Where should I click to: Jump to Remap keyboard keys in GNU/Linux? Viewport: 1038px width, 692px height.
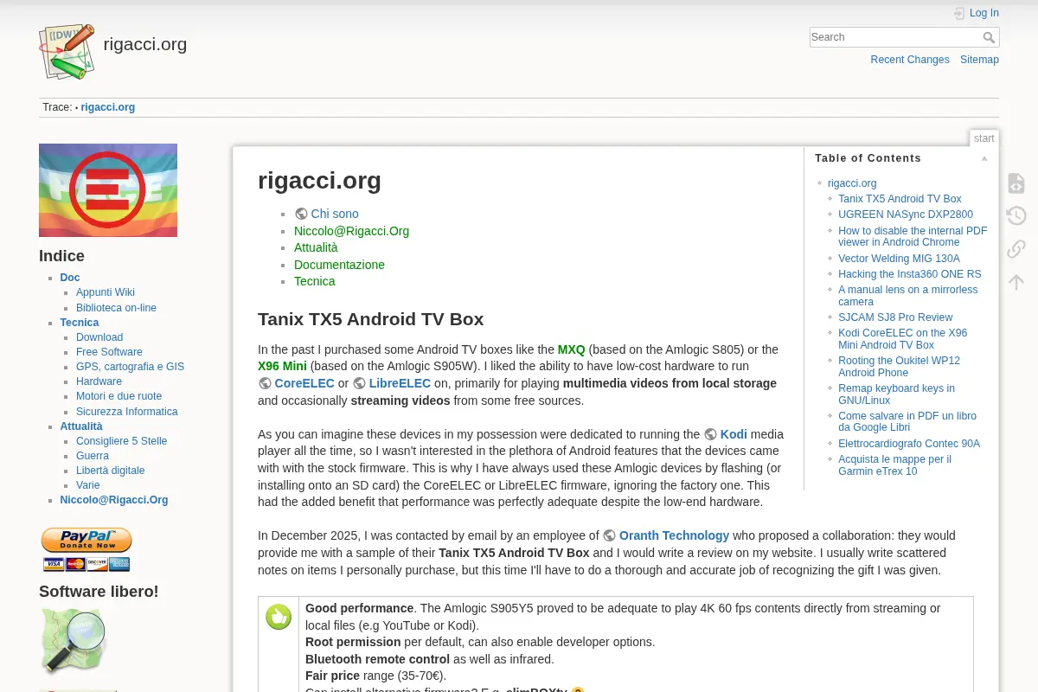pos(896,394)
